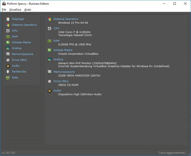Viewport: 191px width, 156px height.
Task: Click Cerca aggiornamenti link in status bar
Action: (173, 153)
